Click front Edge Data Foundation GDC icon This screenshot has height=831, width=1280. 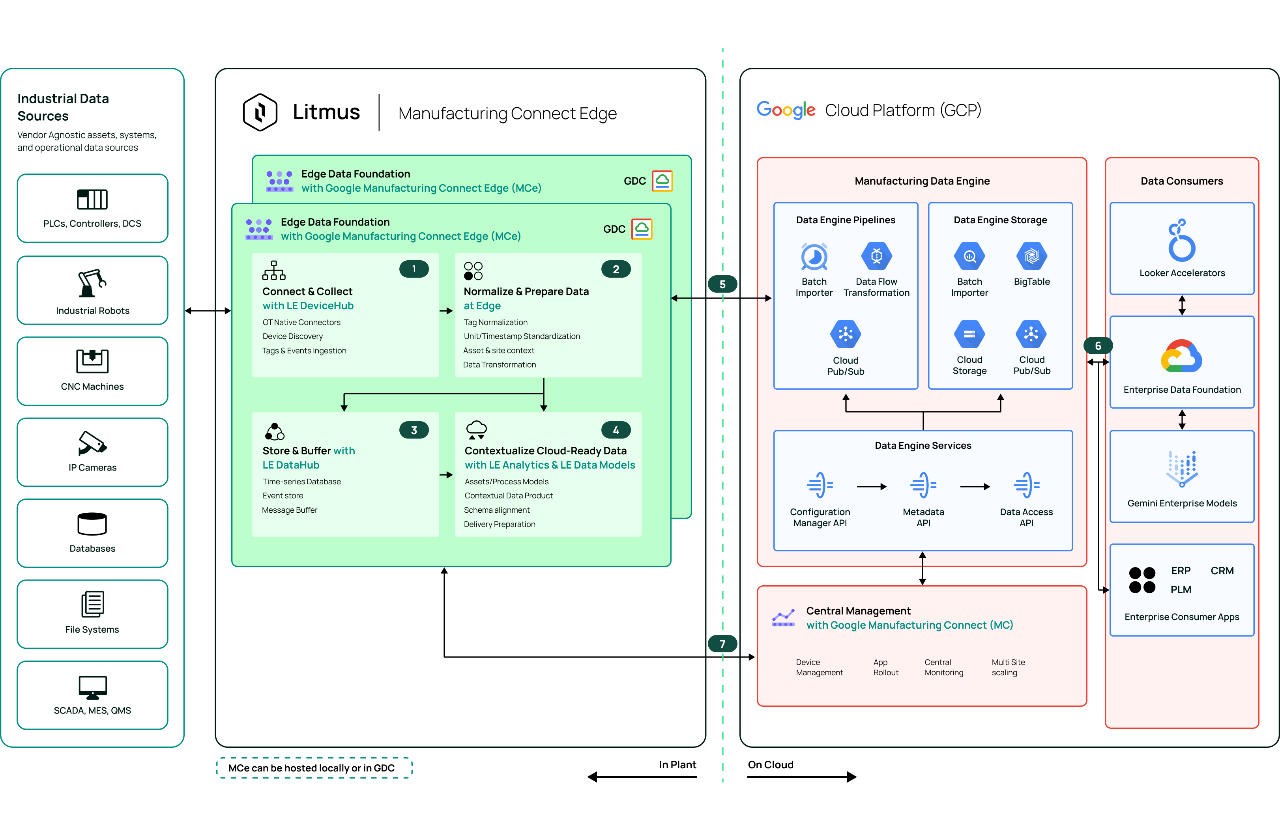(642, 229)
